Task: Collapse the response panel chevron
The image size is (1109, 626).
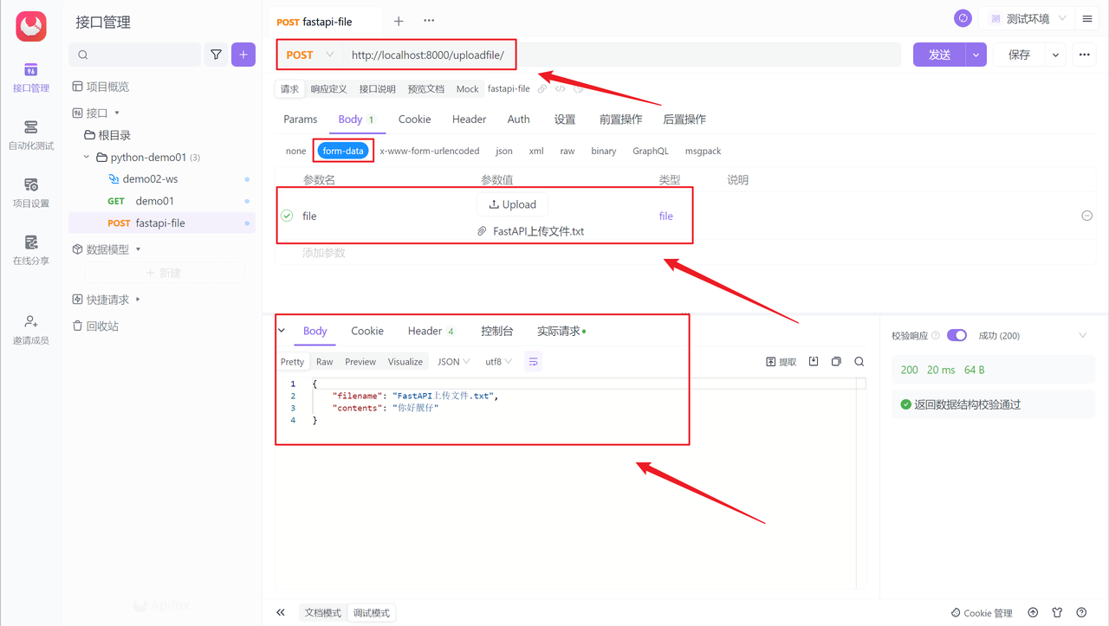Action: pos(282,331)
